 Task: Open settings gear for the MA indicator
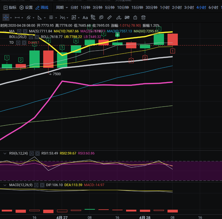pyautogui.click(x=18, y=31)
